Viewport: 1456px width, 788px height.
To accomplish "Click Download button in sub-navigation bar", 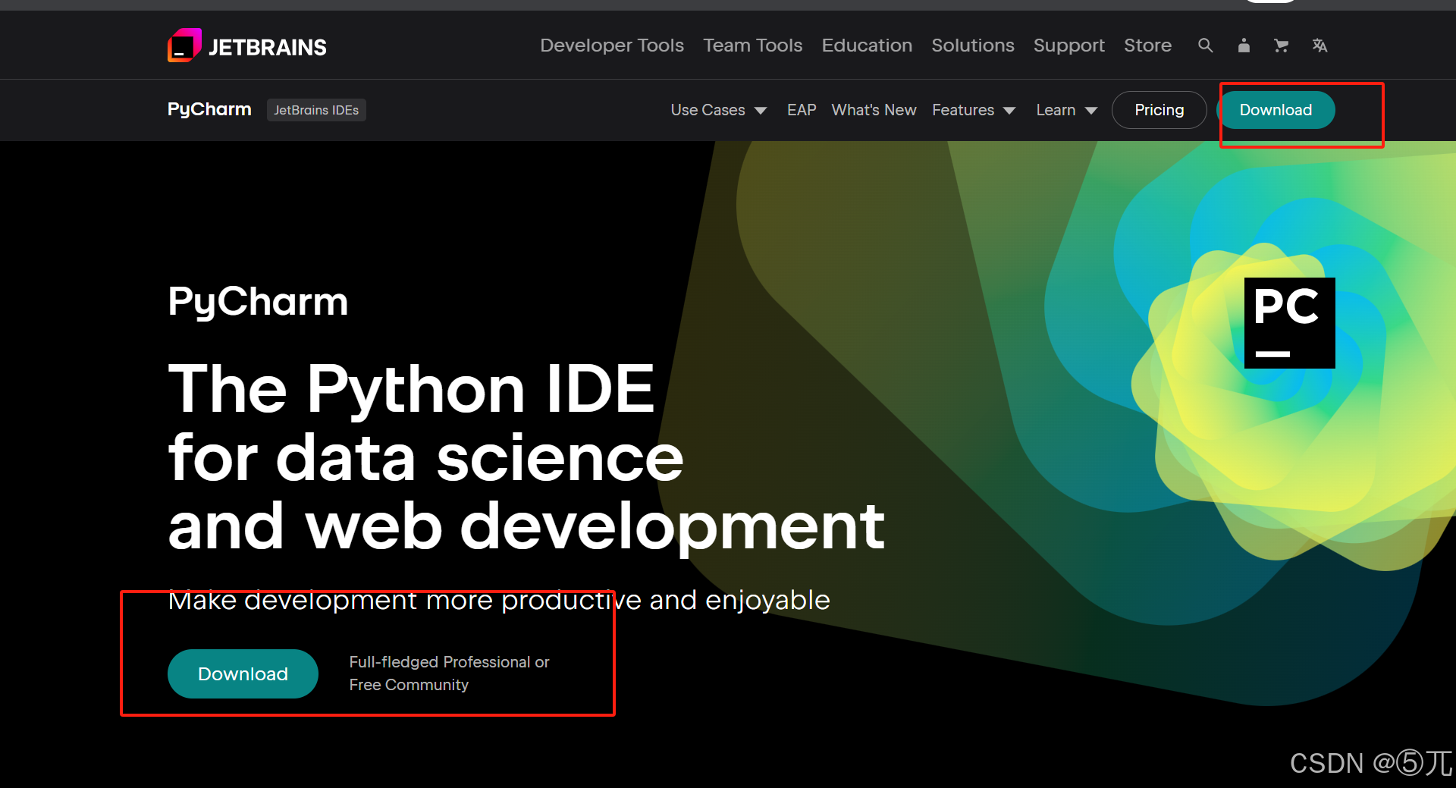I will tap(1276, 110).
